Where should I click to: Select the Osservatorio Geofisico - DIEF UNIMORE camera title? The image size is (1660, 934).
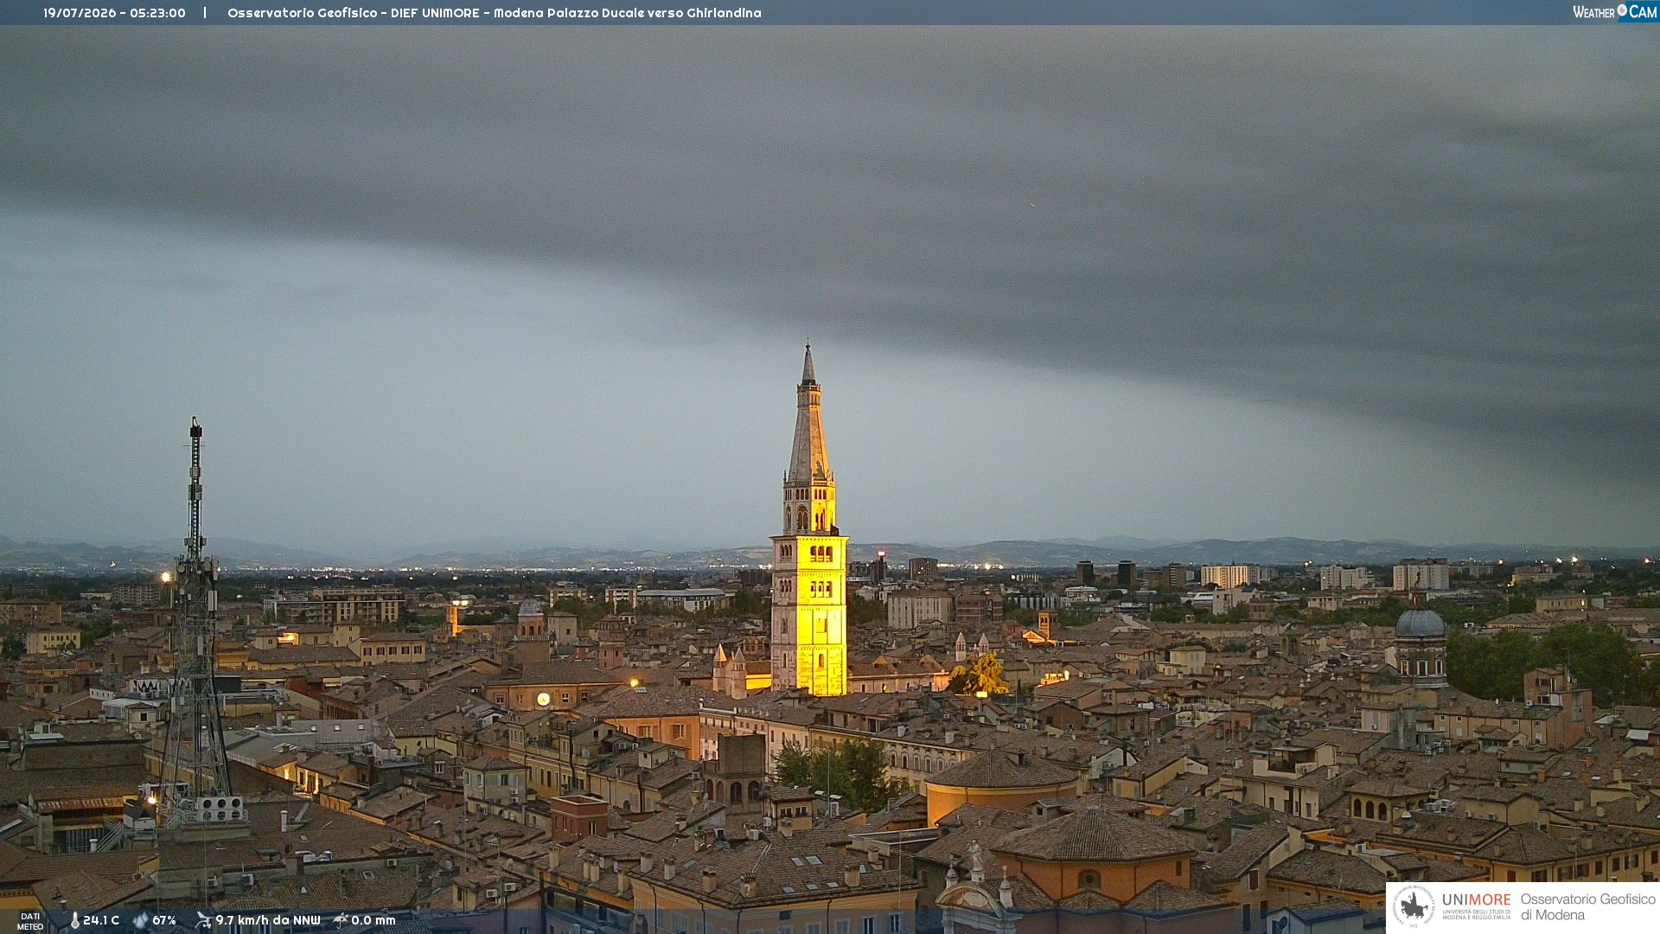495,13
